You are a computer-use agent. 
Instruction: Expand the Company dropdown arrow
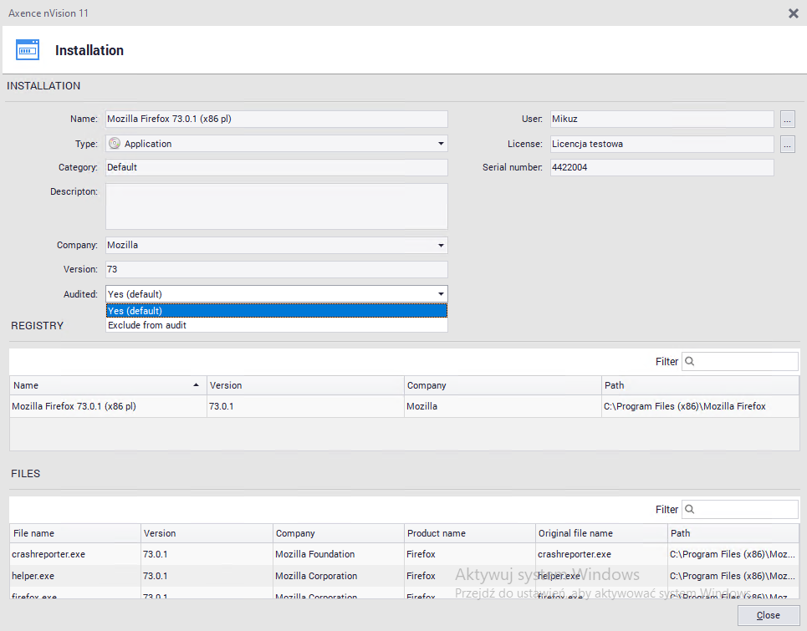441,246
